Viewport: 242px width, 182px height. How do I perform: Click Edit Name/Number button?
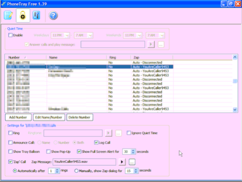tap(48, 117)
